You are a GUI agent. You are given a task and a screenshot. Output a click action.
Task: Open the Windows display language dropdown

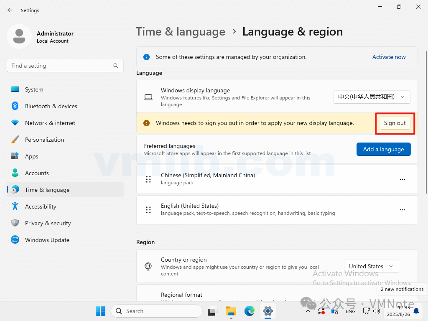(x=372, y=97)
